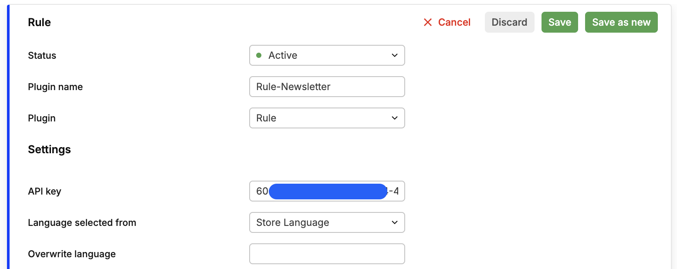This screenshot has width=677, height=269.
Task: Click the Discard button
Action: pyautogui.click(x=509, y=22)
